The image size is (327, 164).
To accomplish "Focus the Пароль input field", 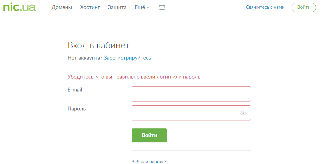I will click(191, 113).
